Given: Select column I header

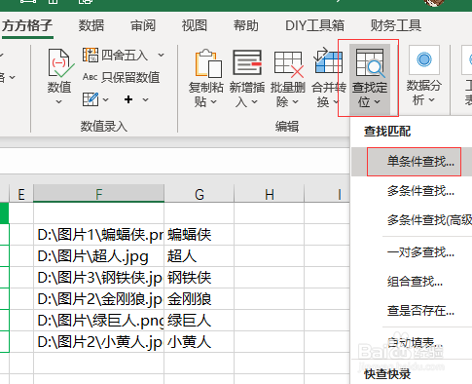Looking at the screenshot, I should coord(327,194).
